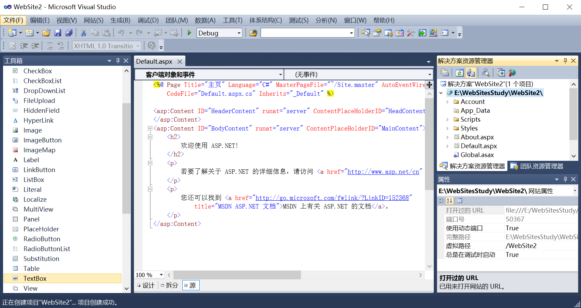The width and height of the screenshot is (581, 308).
Task: Toggle auto-hide pin on the Toolbox panel
Action: coord(118,60)
